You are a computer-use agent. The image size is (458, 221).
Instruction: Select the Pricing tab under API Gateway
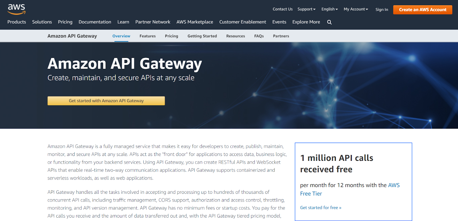point(171,36)
